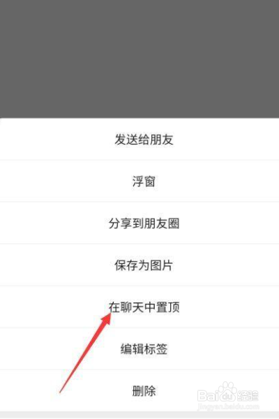Choose 浮窗 from the action sheet
This screenshot has height=419, width=279.
(139, 181)
